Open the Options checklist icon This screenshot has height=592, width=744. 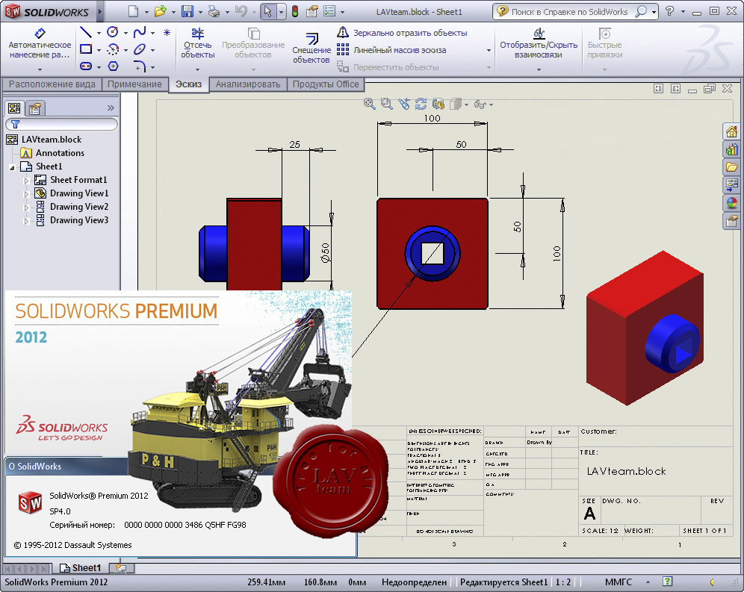[329, 11]
